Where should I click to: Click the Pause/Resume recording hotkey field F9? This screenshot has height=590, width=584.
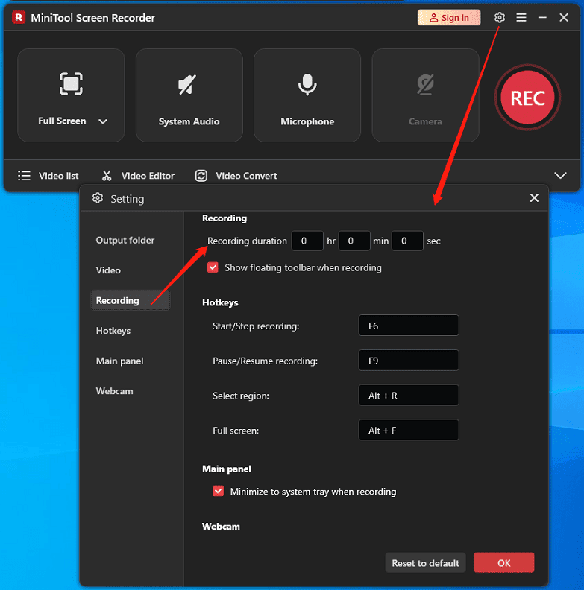pyautogui.click(x=409, y=361)
